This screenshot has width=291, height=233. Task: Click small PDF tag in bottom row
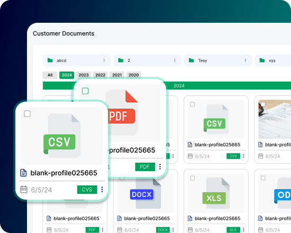click(92, 230)
